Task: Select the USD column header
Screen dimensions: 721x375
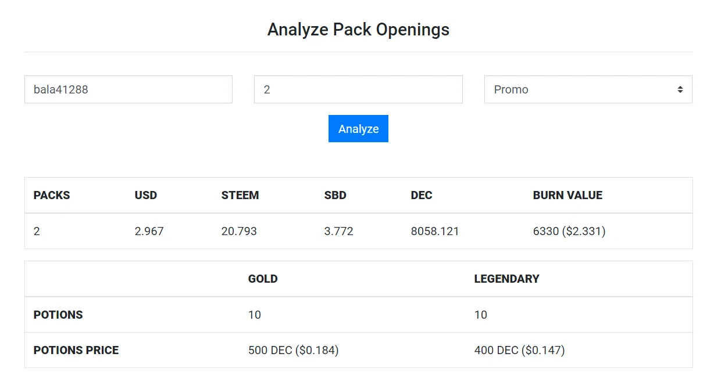Action: coord(146,195)
